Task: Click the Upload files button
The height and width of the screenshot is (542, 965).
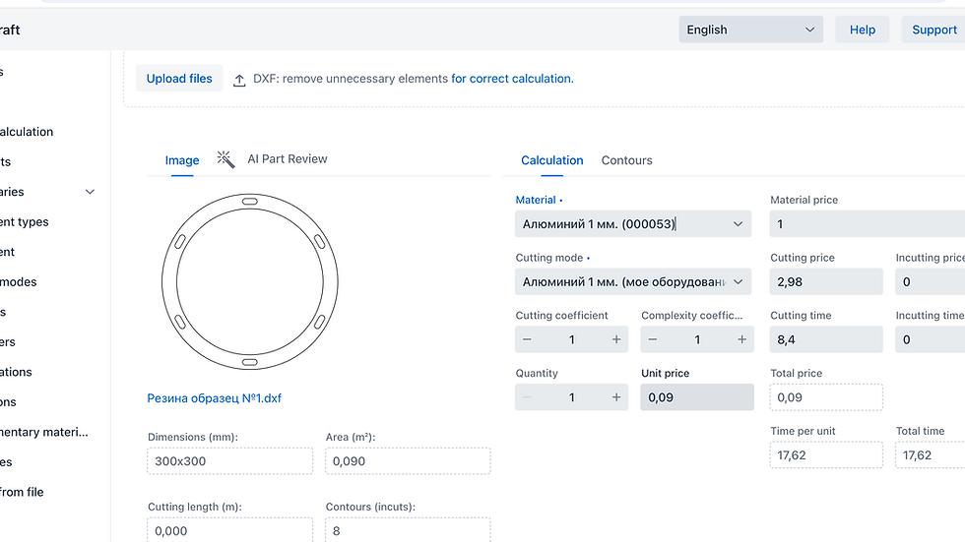Action: click(x=179, y=79)
